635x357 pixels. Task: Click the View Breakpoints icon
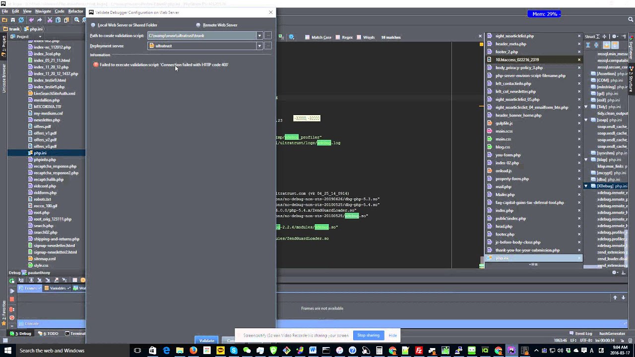pyautogui.click(x=12, y=309)
